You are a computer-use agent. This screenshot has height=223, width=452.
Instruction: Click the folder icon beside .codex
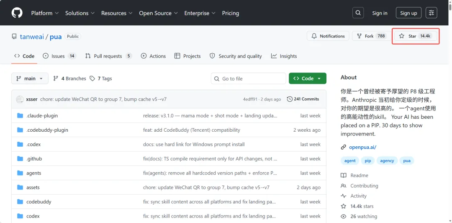(x=20, y=144)
